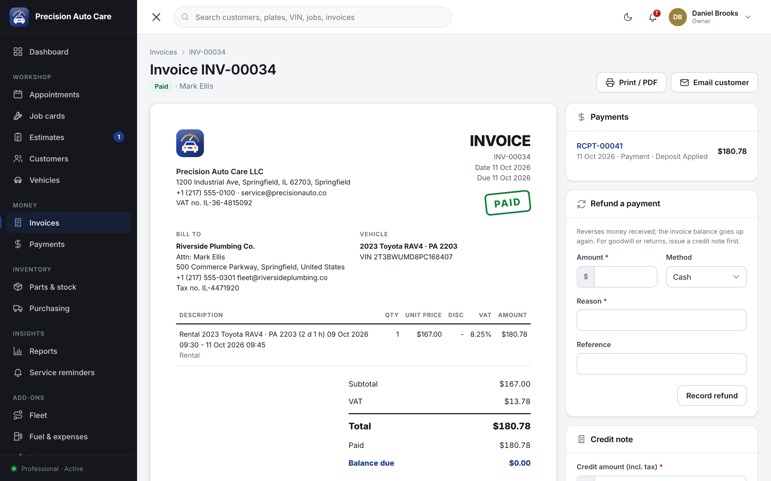
Task: Click the 'VIN 2T3BWUMD8PC168407' text
Action: [x=406, y=257]
